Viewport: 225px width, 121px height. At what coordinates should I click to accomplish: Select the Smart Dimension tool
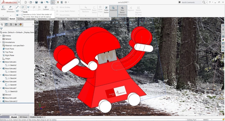tap(10, 9)
